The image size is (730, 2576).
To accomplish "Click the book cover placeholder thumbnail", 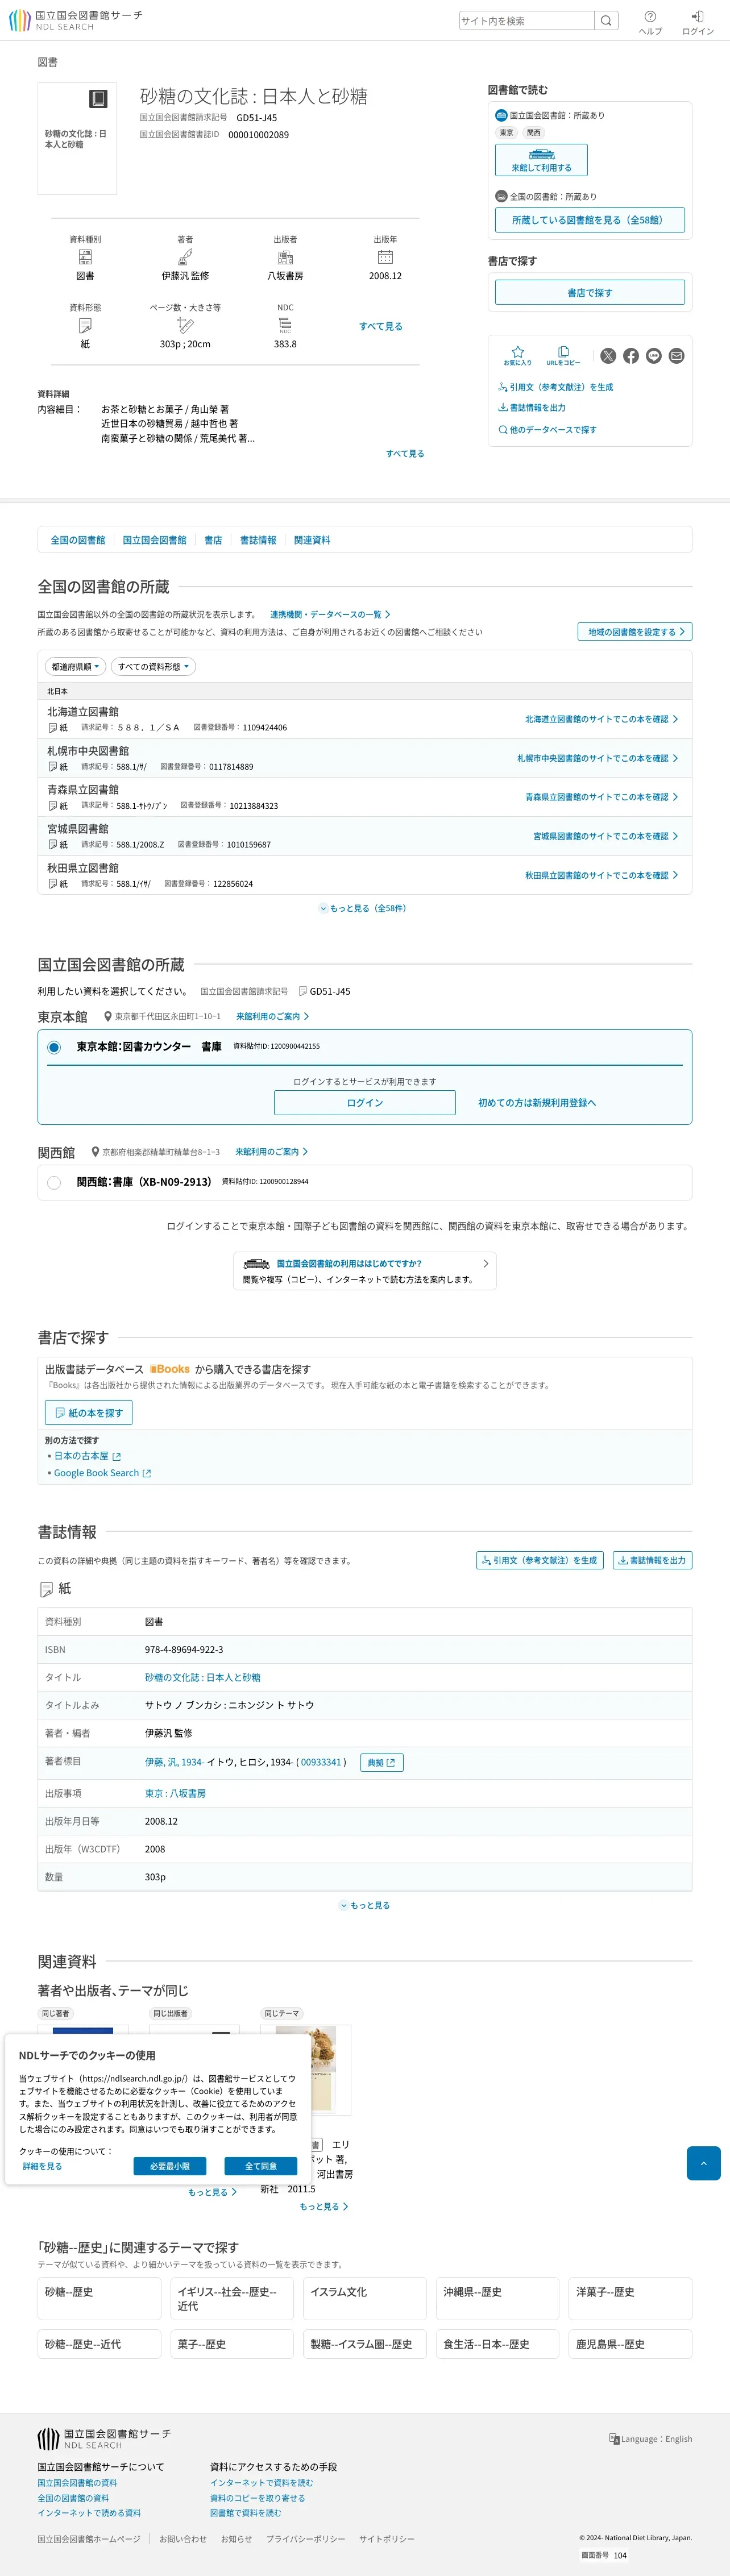I will point(77,138).
